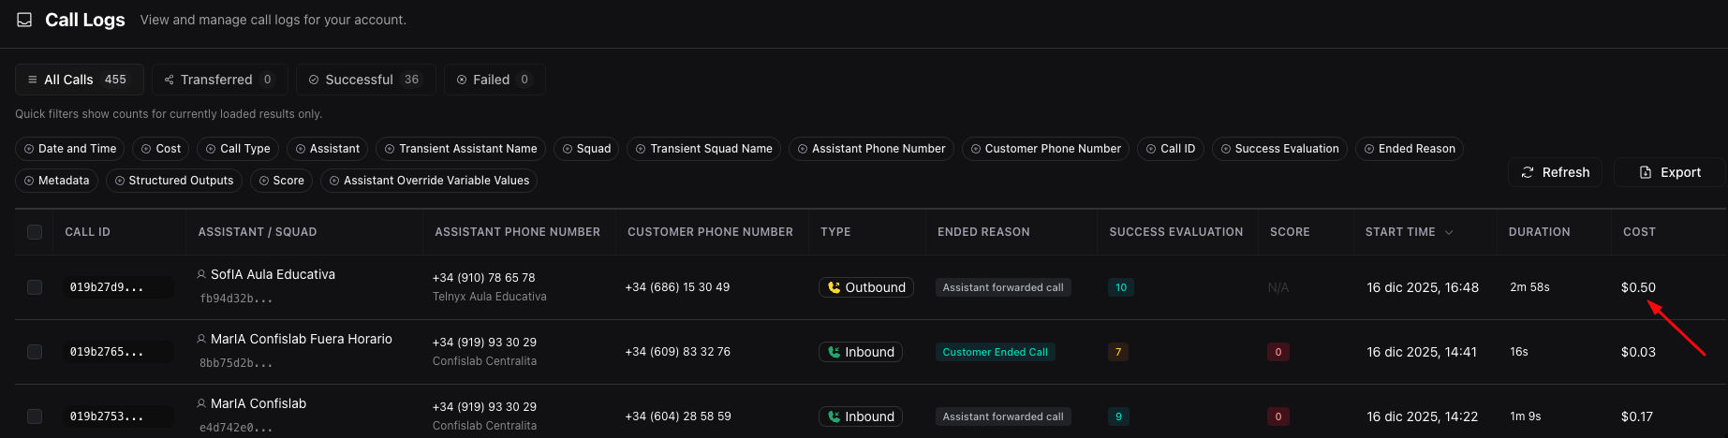Switch to the Failed calls tab
Viewport: 1728px width, 438px height.
[x=494, y=80]
